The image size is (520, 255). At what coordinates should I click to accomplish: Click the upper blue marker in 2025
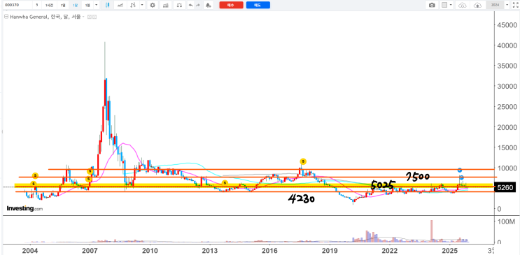click(460, 170)
